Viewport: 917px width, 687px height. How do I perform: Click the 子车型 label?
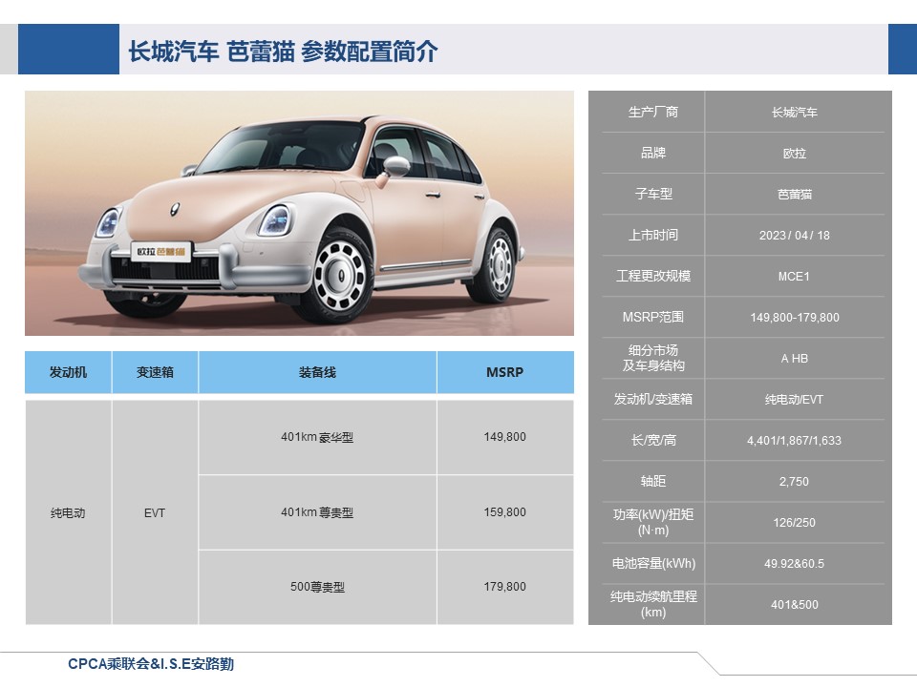pos(653,194)
